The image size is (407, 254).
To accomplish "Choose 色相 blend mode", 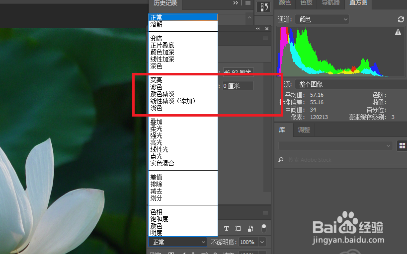I will coord(183,212).
